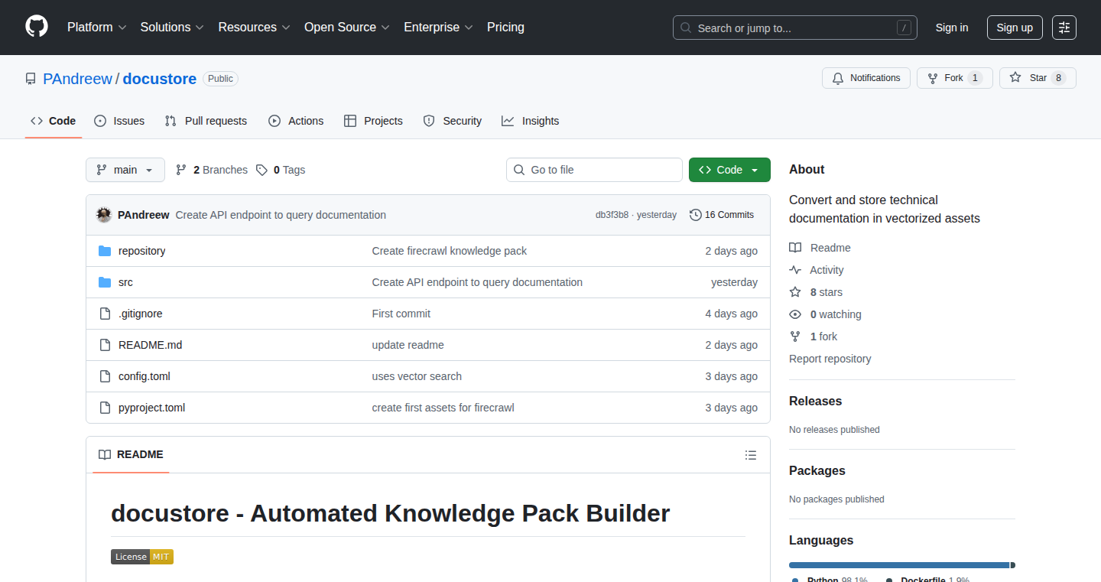Switch to the Projects tab
1101x582 pixels.
pyautogui.click(x=373, y=121)
